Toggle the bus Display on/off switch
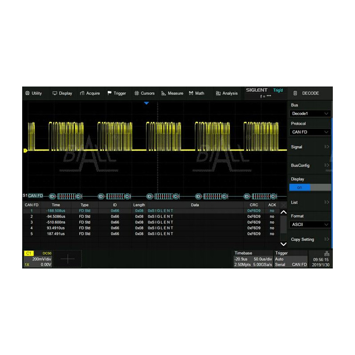 click(310, 187)
